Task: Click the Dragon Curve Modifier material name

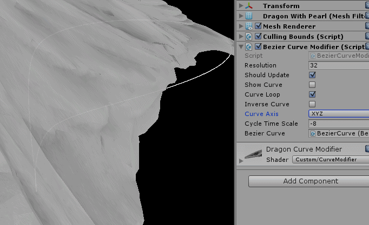Action: coord(304,149)
